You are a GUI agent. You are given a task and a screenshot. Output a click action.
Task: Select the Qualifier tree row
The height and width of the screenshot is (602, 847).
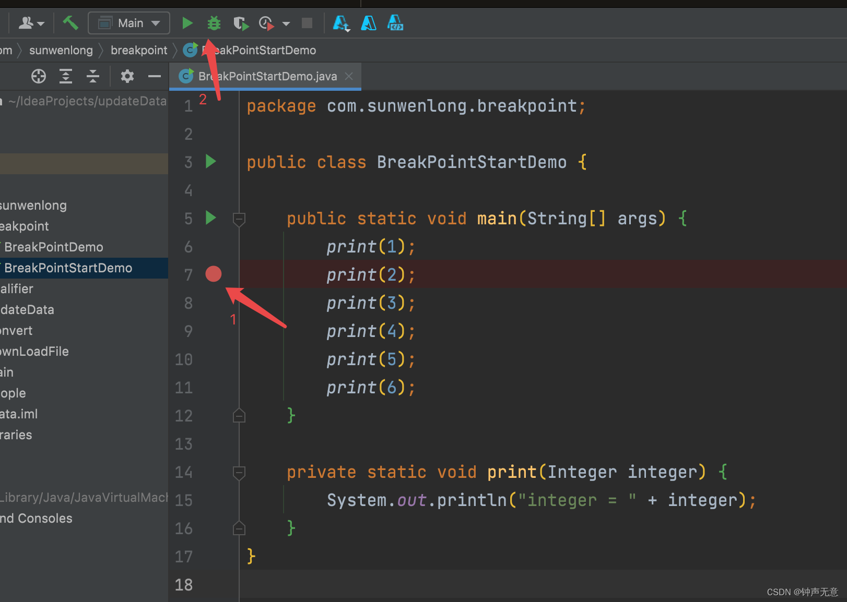pos(84,288)
